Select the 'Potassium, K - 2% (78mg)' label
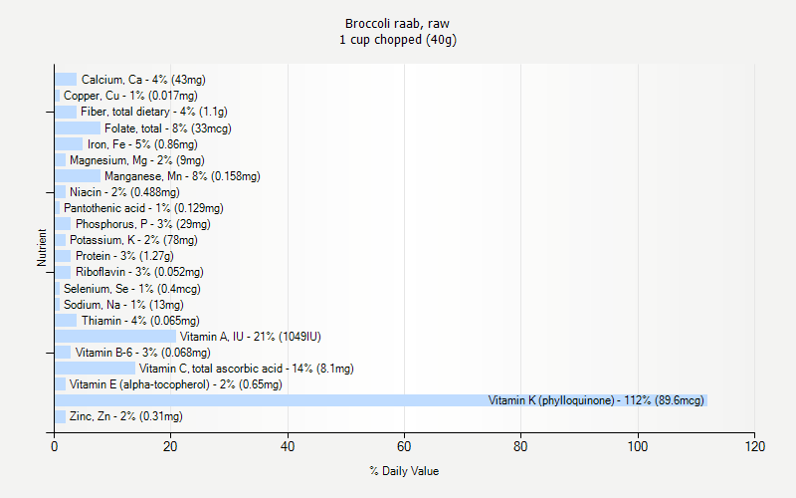Screen dimensions: 796x498 point(133,240)
